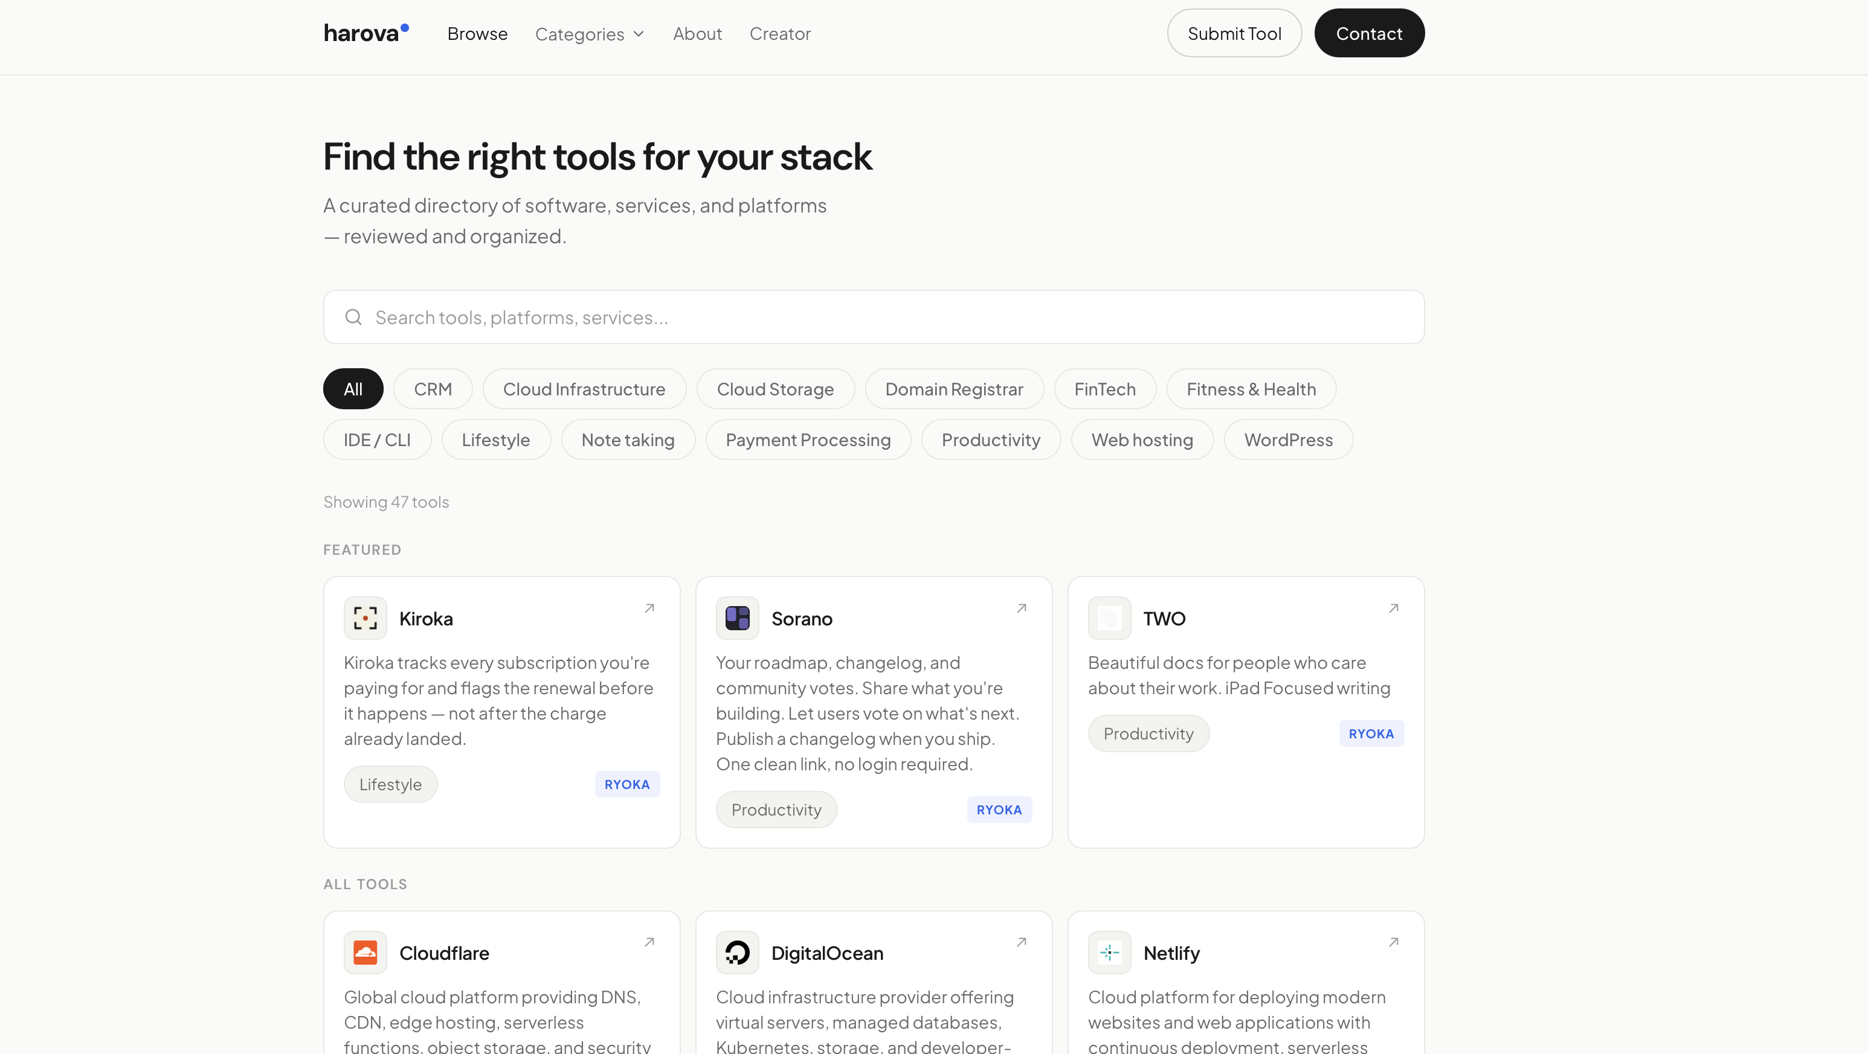Screen dimensions: 1868x1054
Task: Click RYOKA badge on Kiroka card
Action: click(x=627, y=785)
